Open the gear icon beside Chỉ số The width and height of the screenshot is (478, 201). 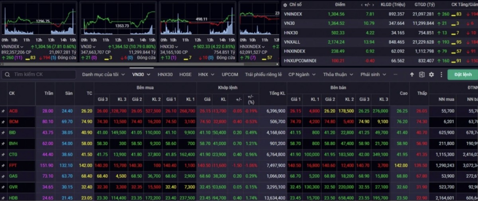click(286, 5)
